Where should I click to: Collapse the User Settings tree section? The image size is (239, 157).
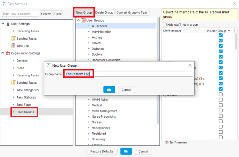(x=3, y=24)
